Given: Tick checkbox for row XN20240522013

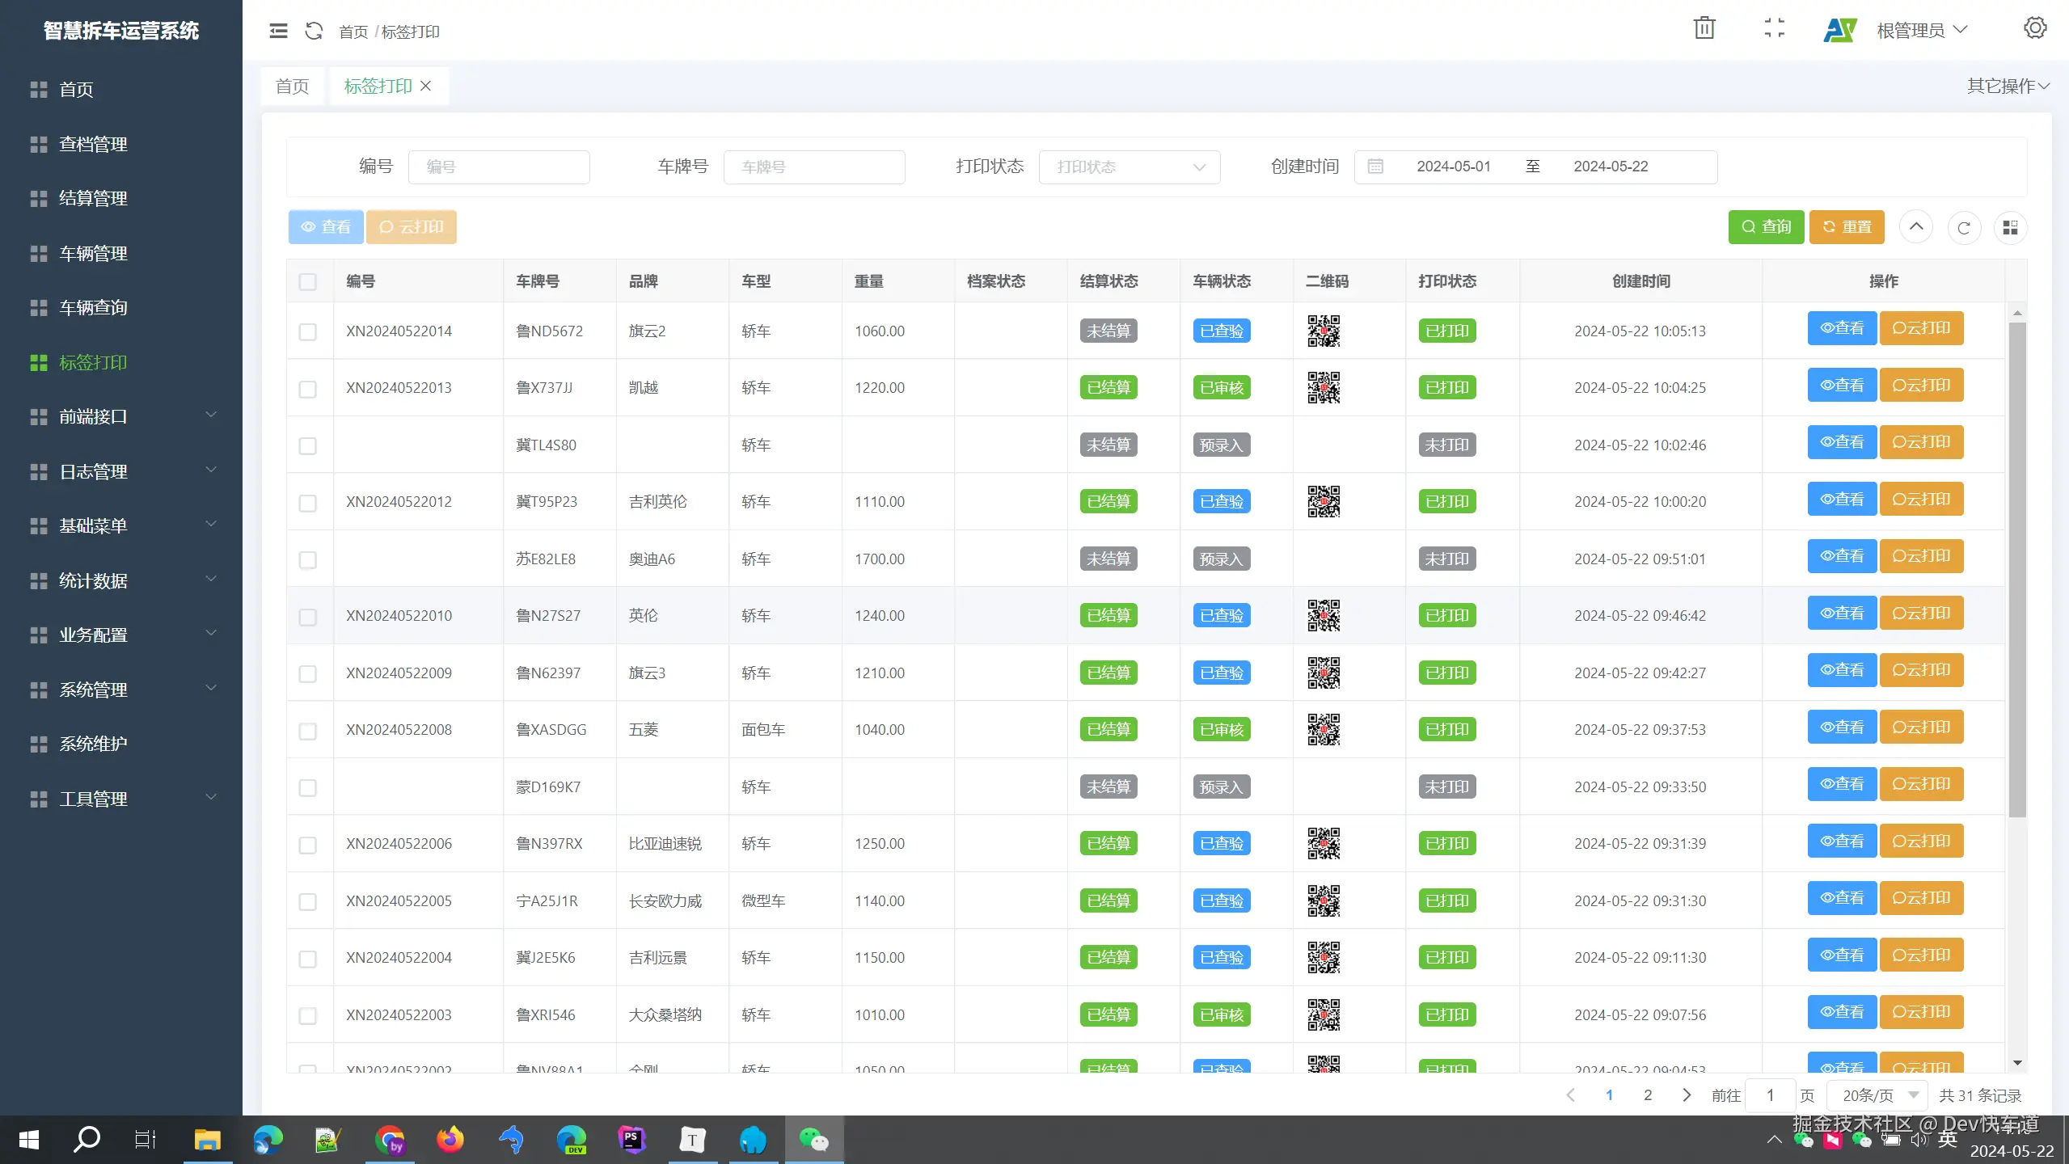Looking at the screenshot, I should coord(307,389).
